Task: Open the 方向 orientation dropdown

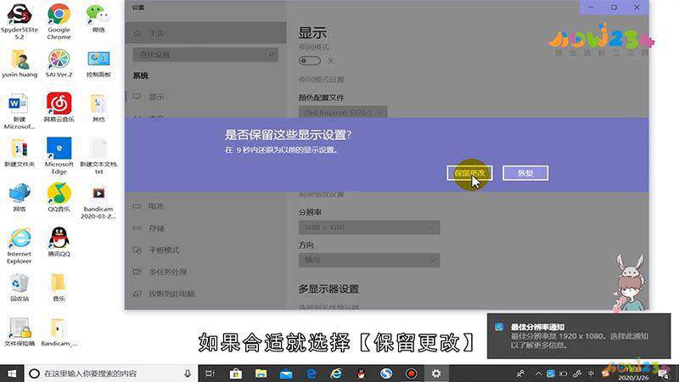Action: tap(369, 261)
